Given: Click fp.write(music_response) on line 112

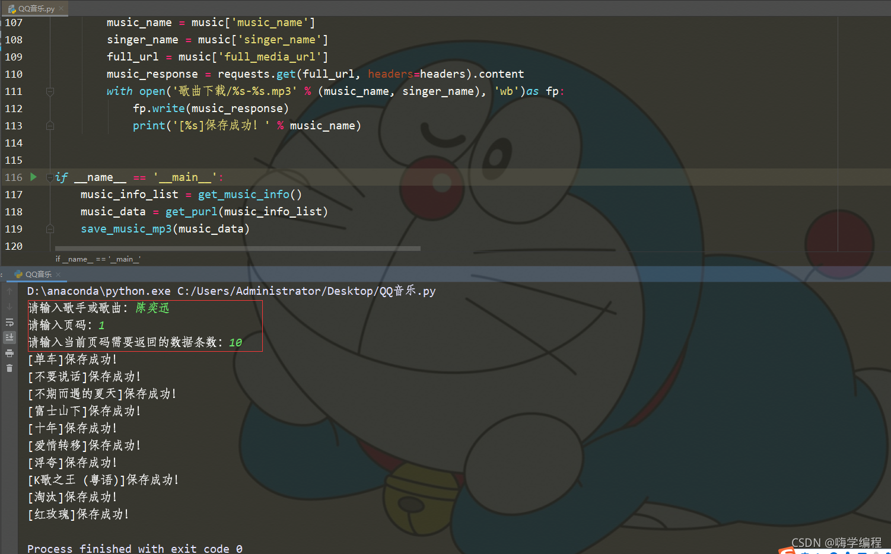Looking at the screenshot, I should pos(211,109).
